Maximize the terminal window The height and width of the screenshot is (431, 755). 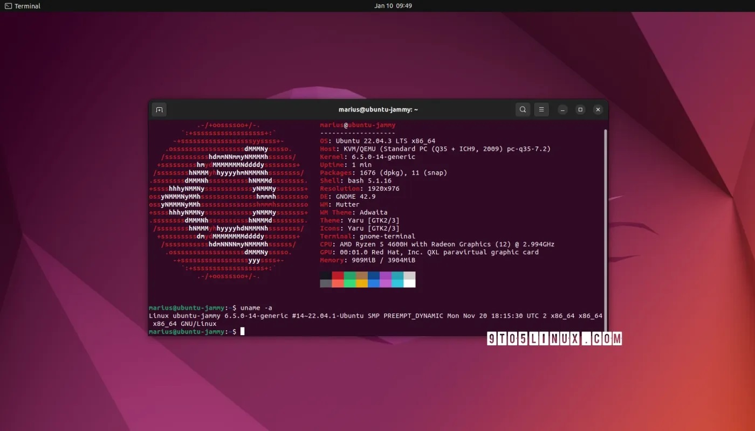pos(580,109)
